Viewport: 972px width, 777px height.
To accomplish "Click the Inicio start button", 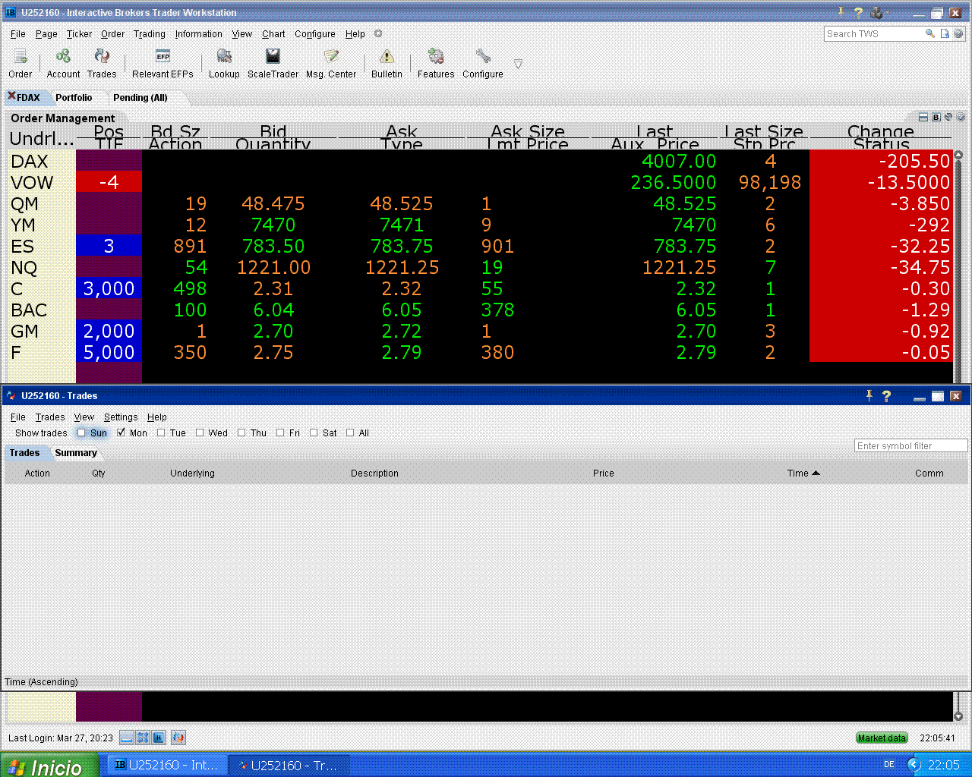I will tap(49, 766).
